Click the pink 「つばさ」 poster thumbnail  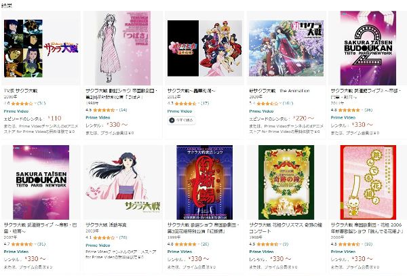tap(123, 48)
